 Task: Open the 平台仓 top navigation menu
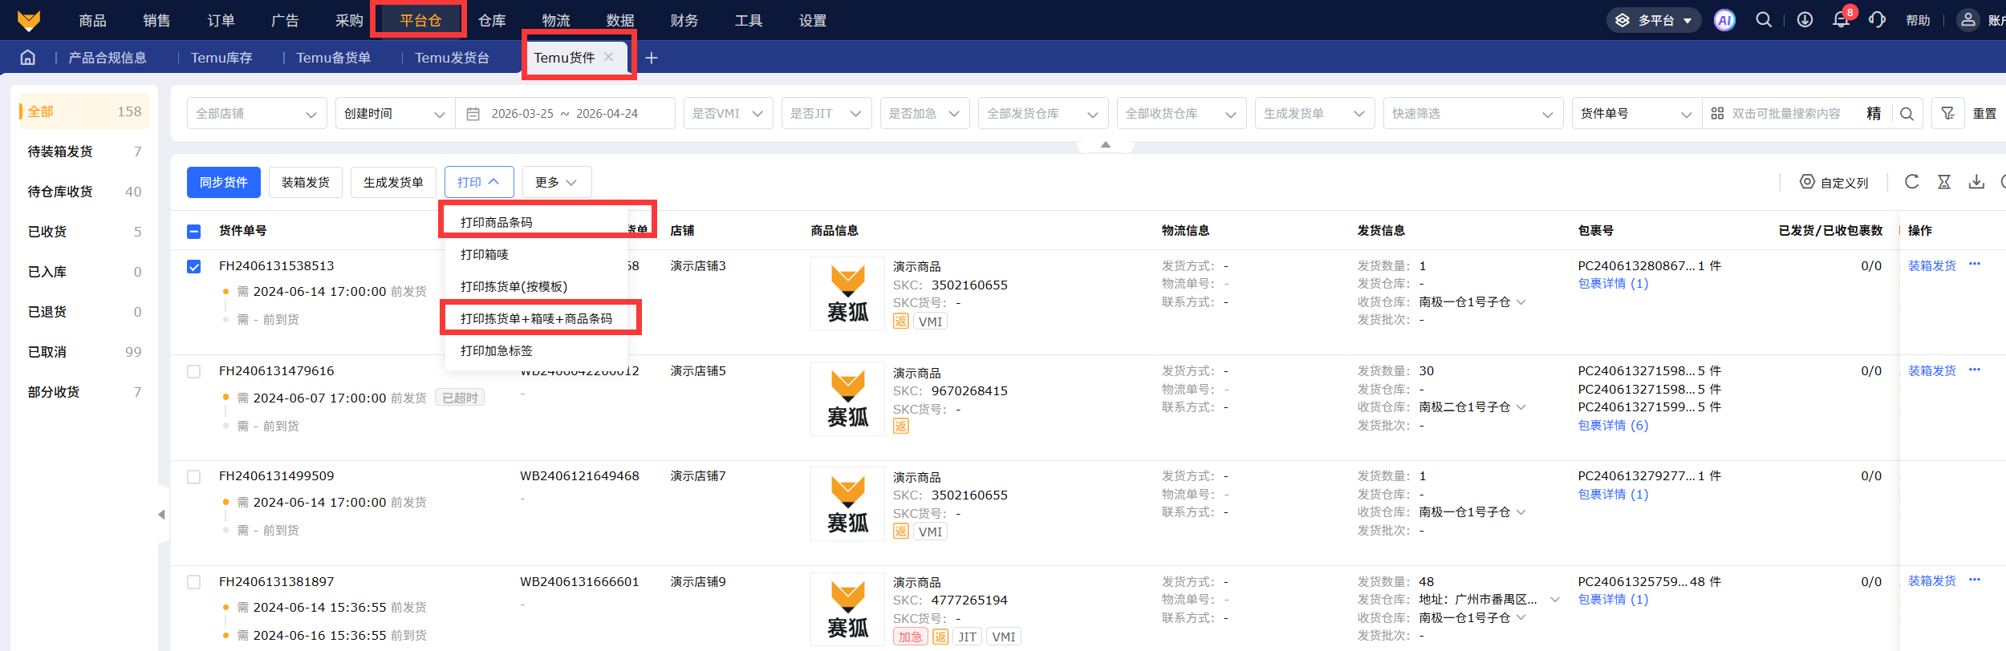(x=420, y=21)
